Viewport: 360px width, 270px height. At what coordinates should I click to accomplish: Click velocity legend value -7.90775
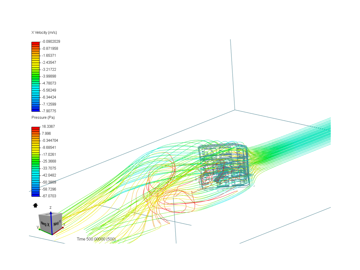pos(49,111)
